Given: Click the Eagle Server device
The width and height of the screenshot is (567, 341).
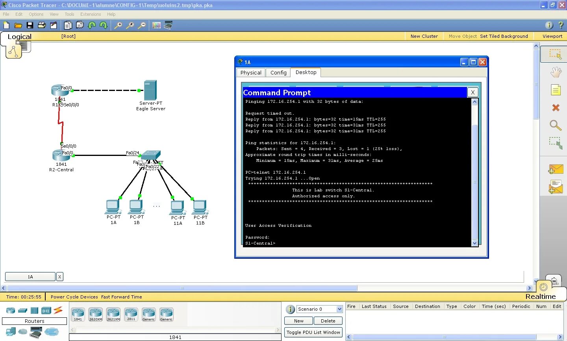Looking at the screenshot, I should tap(150, 91).
